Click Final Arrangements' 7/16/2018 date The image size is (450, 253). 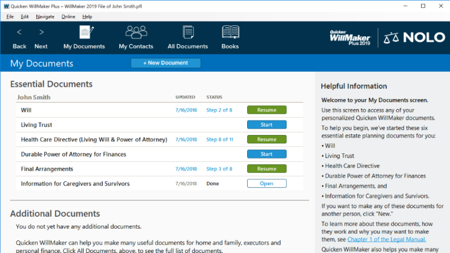pyautogui.click(x=186, y=169)
